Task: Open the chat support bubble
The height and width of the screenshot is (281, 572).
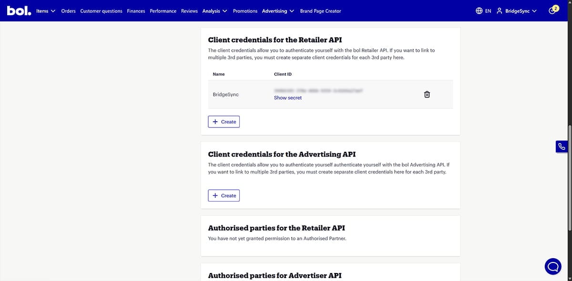Action: click(552, 266)
